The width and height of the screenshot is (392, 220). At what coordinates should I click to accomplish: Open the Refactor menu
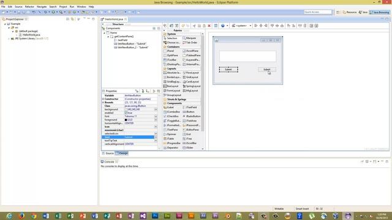(29, 7)
